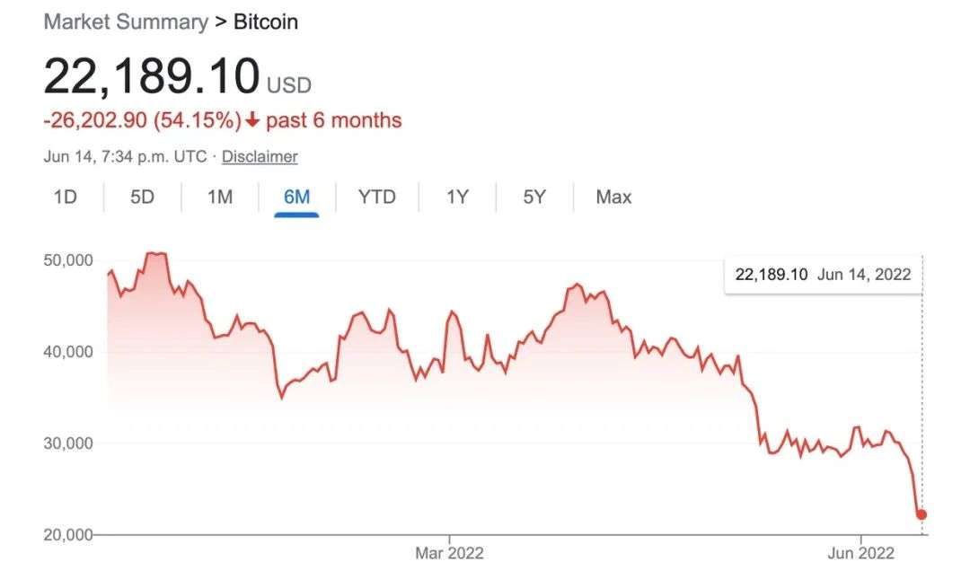This screenshot has width=970, height=588.
Task: Click the 50,000 y-axis label
Action: tap(68, 260)
